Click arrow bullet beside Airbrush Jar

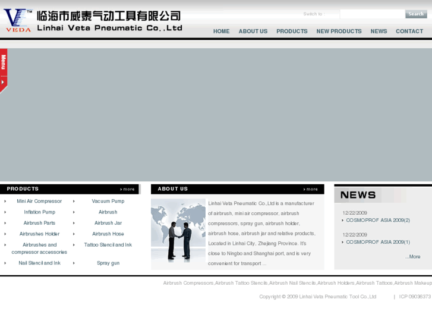point(74,223)
